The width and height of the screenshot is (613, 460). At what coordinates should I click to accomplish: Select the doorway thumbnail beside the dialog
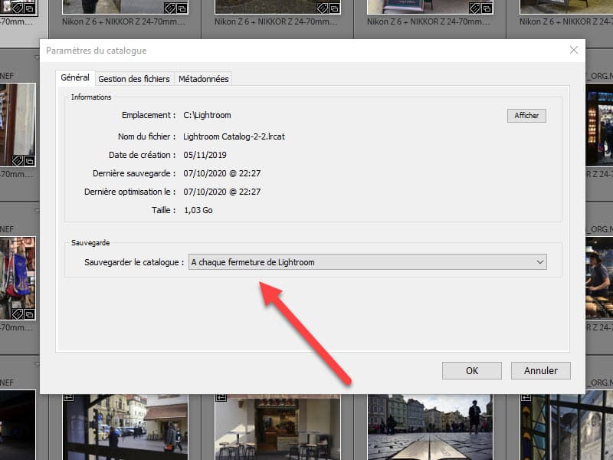[x=18, y=125]
